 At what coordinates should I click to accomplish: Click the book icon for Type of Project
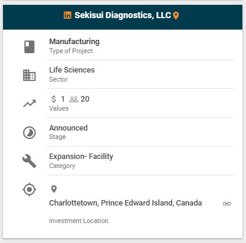click(30, 47)
